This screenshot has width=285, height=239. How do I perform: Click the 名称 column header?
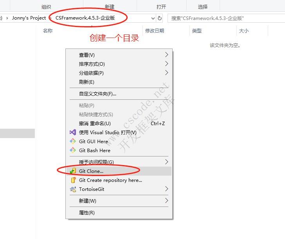click(x=48, y=31)
